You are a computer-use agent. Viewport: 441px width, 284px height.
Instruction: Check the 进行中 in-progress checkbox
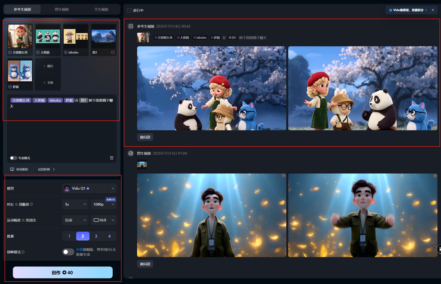(x=129, y=10)
